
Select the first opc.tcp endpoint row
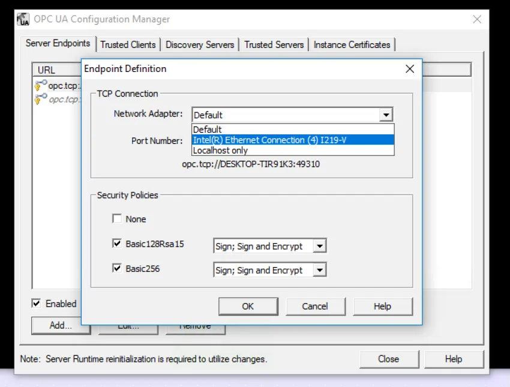click(x=58, y=86)
